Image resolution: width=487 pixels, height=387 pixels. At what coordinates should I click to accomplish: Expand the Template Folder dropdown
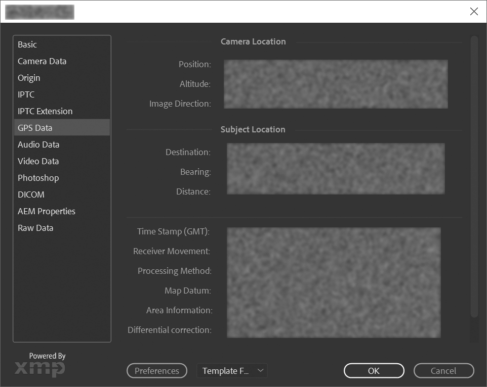click(232, 371)
